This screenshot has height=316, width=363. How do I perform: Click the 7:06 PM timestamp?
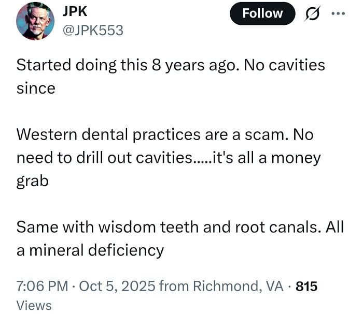[x=40, y=286]
